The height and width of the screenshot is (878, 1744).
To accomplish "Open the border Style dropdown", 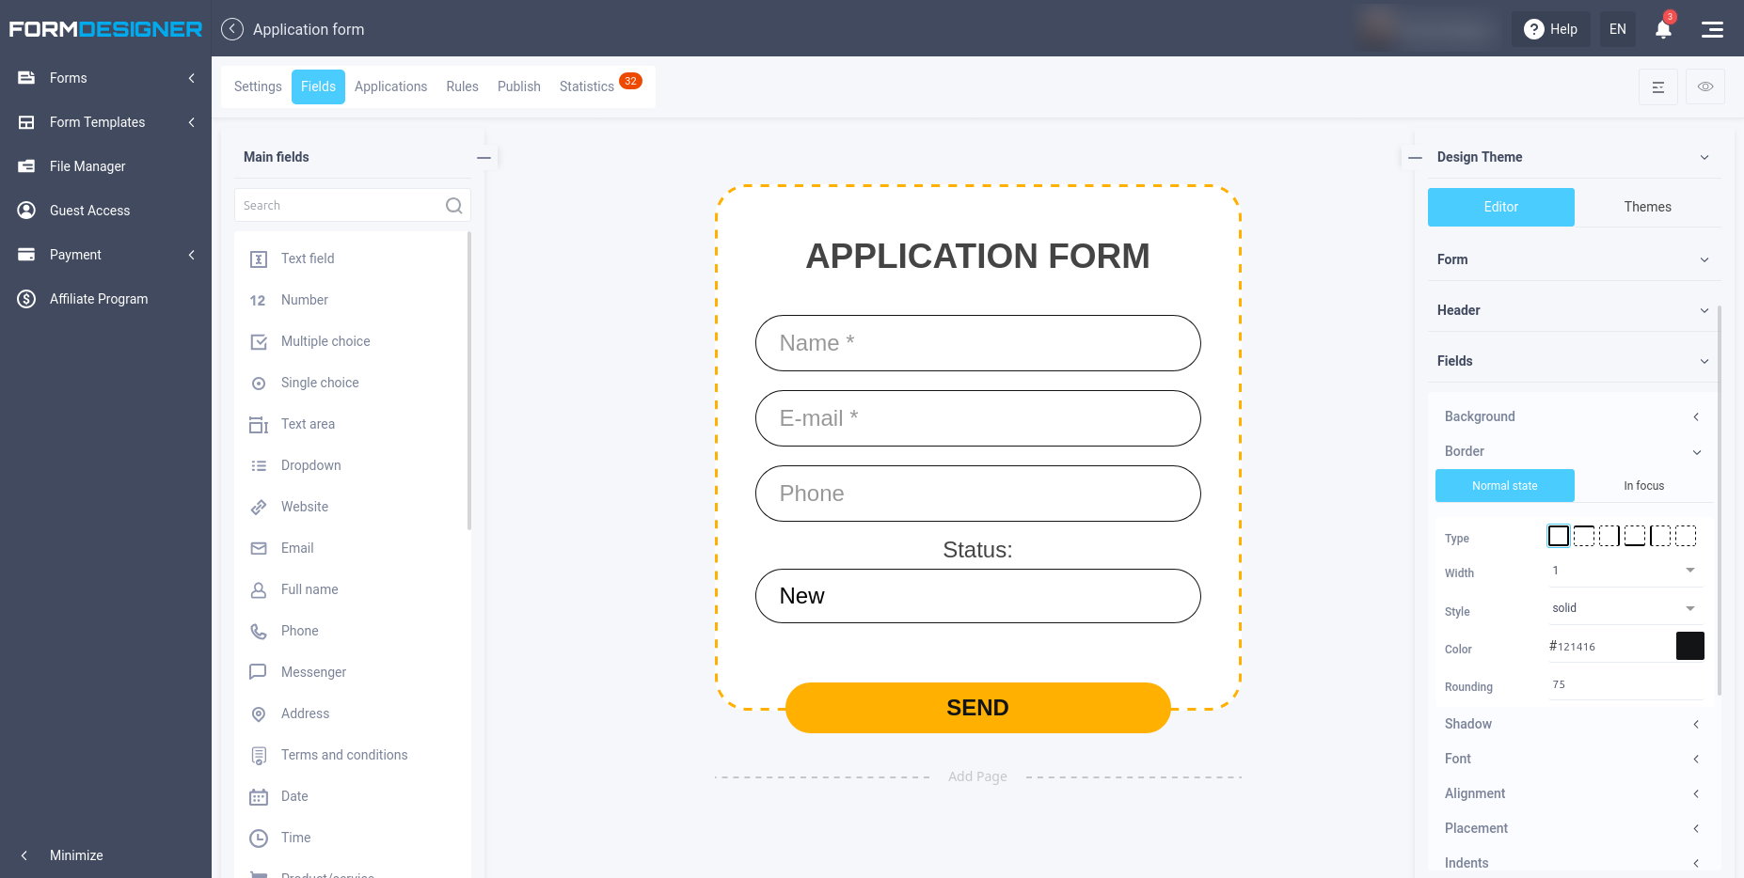I will (1625, 607).
